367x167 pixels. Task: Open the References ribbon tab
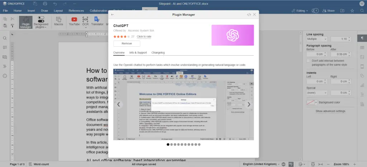(76, 11)
